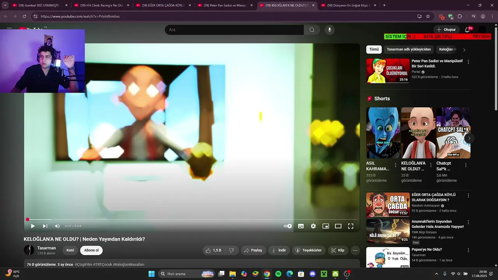
Task: Switch to Gumball BİZİ UYARMIŞTI tab
Action: [x=39, y=5]
